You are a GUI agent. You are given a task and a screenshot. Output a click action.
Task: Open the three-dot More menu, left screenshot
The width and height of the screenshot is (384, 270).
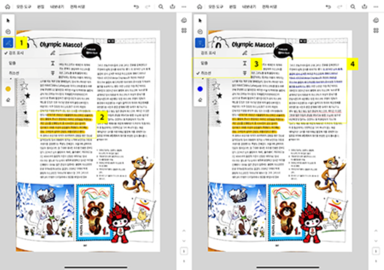184,7
